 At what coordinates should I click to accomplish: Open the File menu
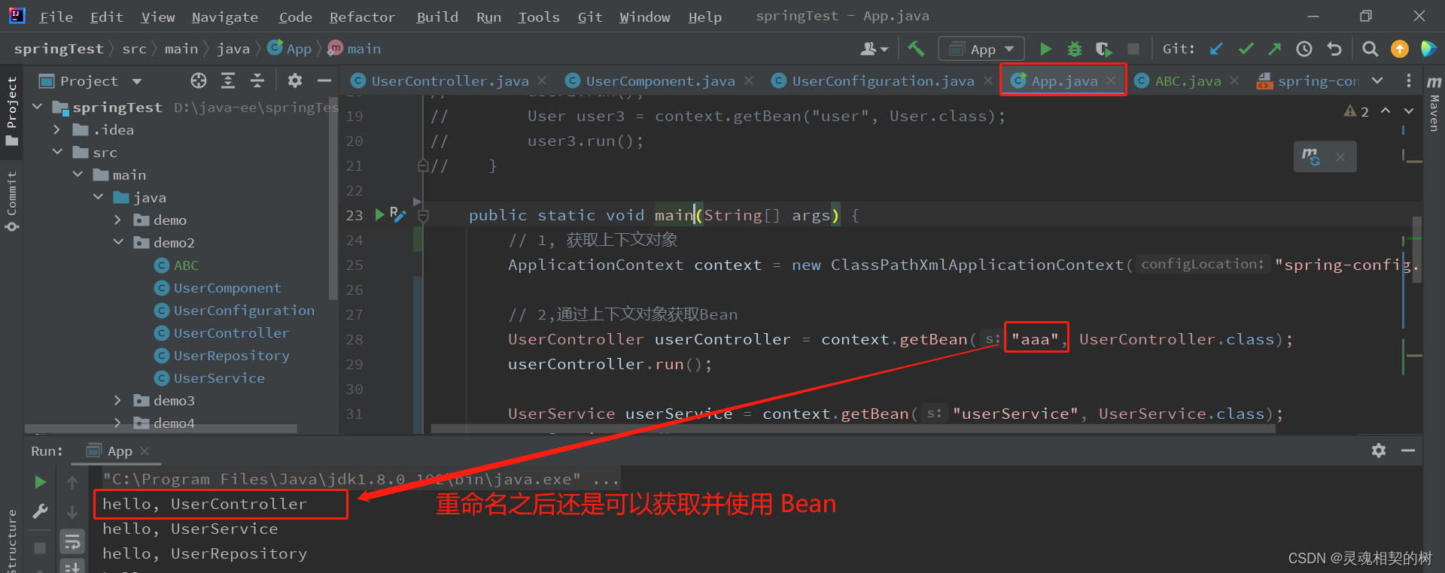tap(56, 17)
